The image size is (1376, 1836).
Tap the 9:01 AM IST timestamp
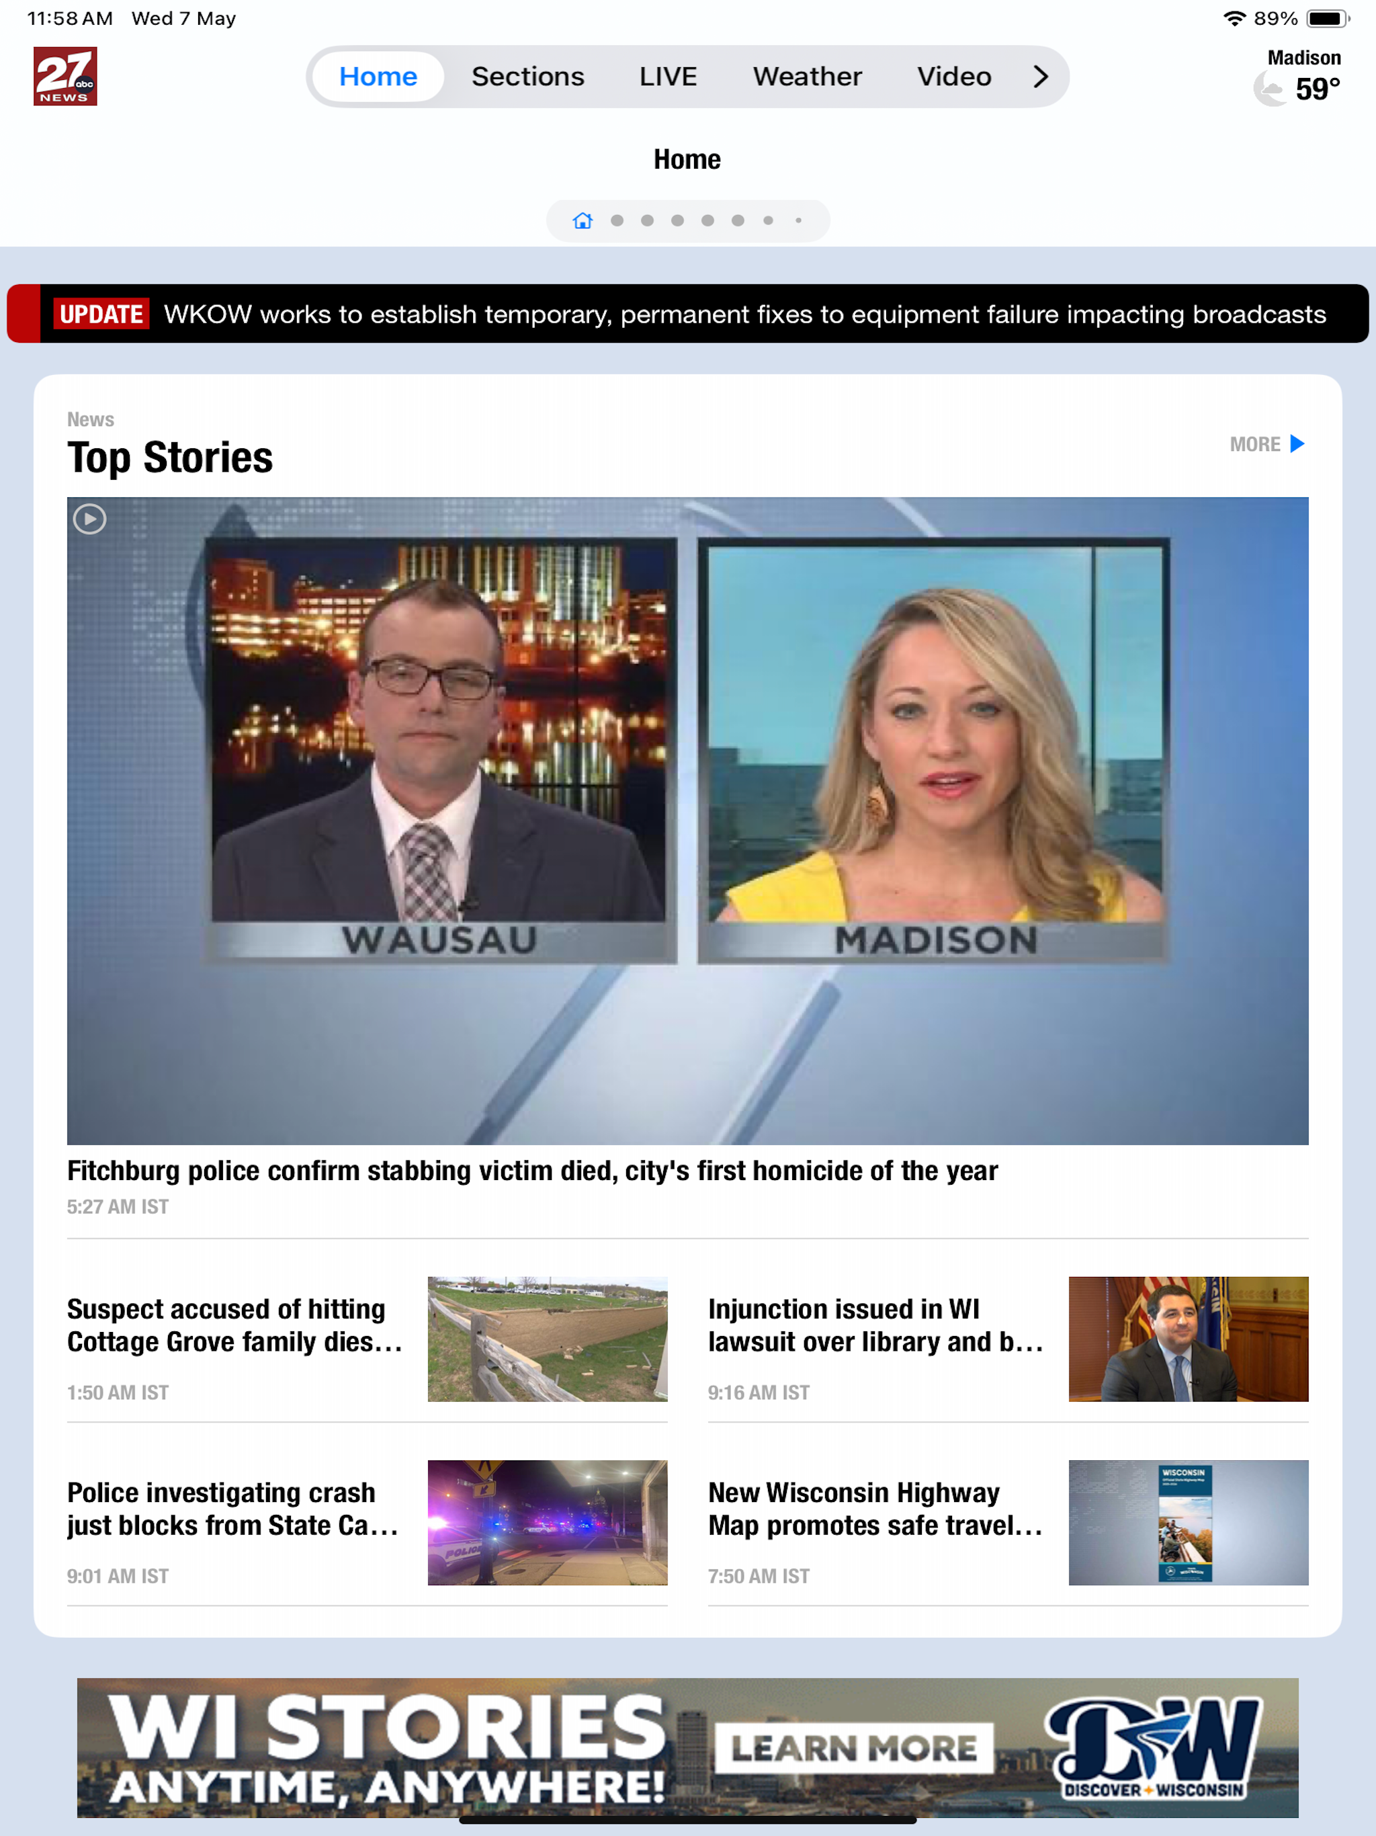(x=118, y=1575)
